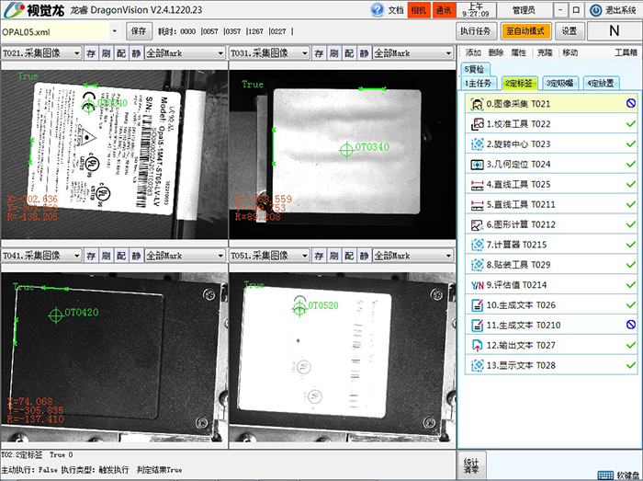The width and height of the screenshot is (643, 481).
Task: Open the 几何定位 T024 tool icon
Action: pos(477,165)
